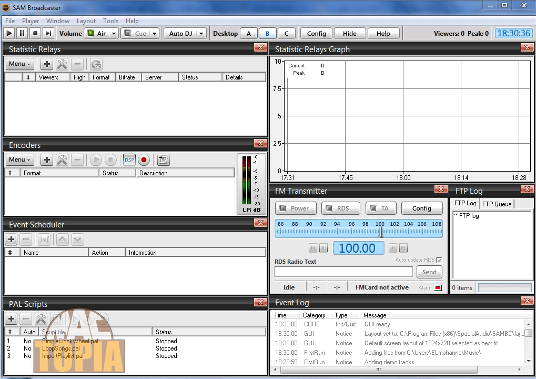Click the FM frequency tuning slider
The height and width of the screenshot is (379, 536).
tap(359, 228)
